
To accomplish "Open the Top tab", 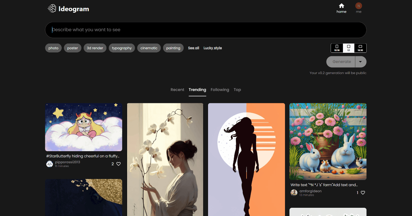I will click(x=237, y=89).
